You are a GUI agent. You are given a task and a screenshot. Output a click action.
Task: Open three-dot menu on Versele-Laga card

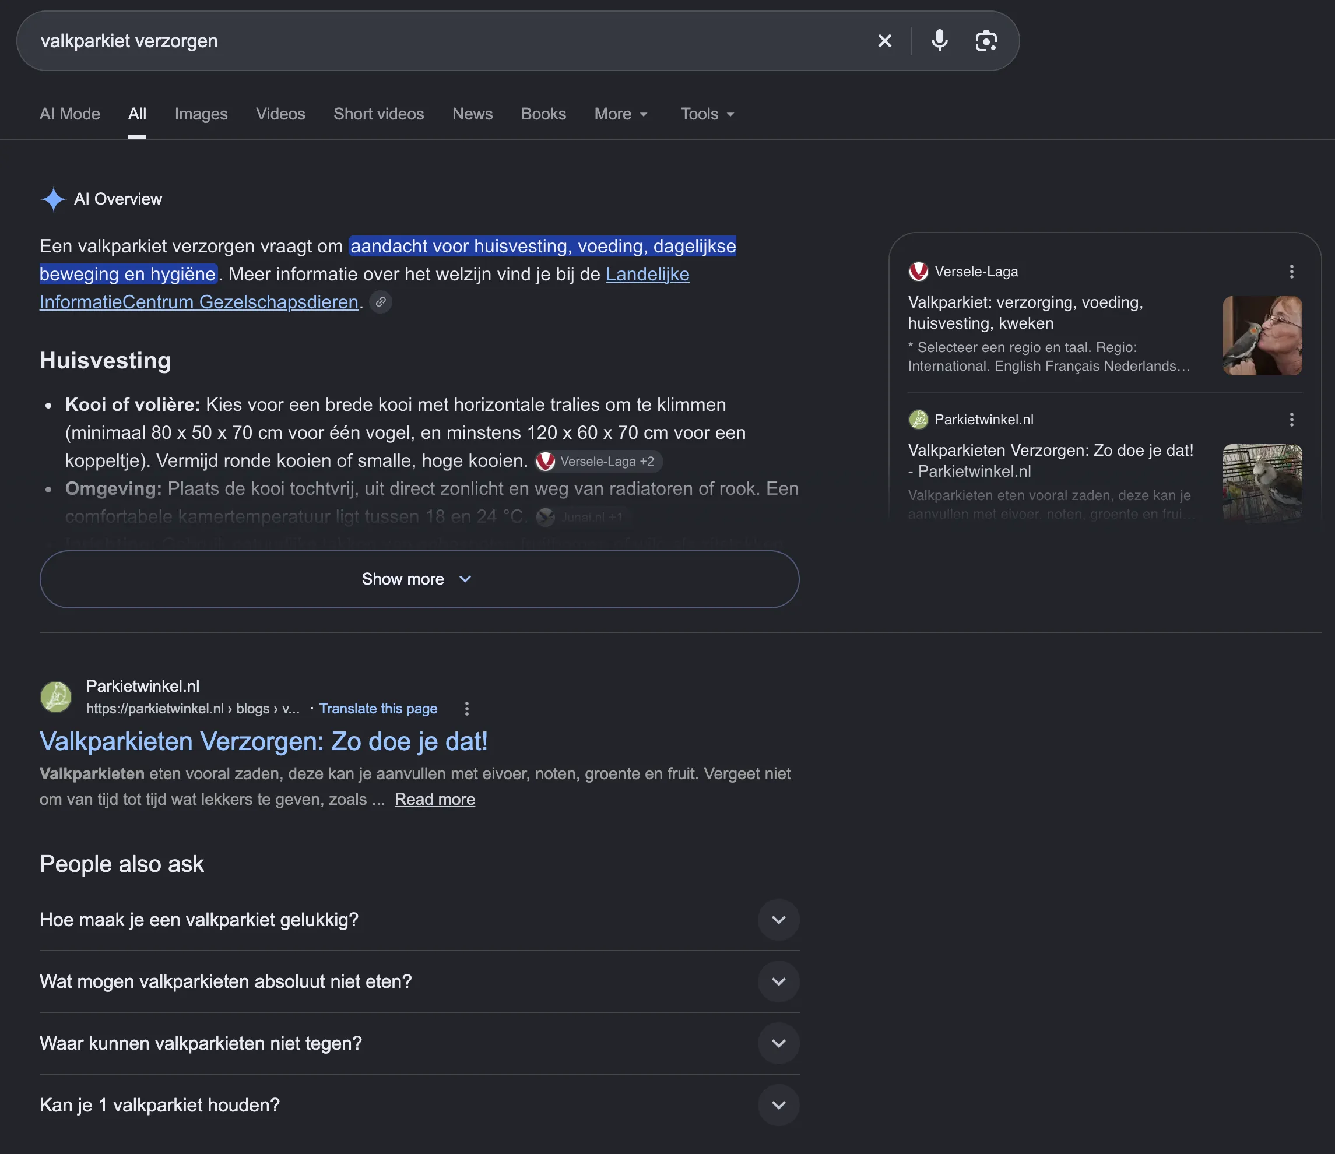[x=1291, y=272]
